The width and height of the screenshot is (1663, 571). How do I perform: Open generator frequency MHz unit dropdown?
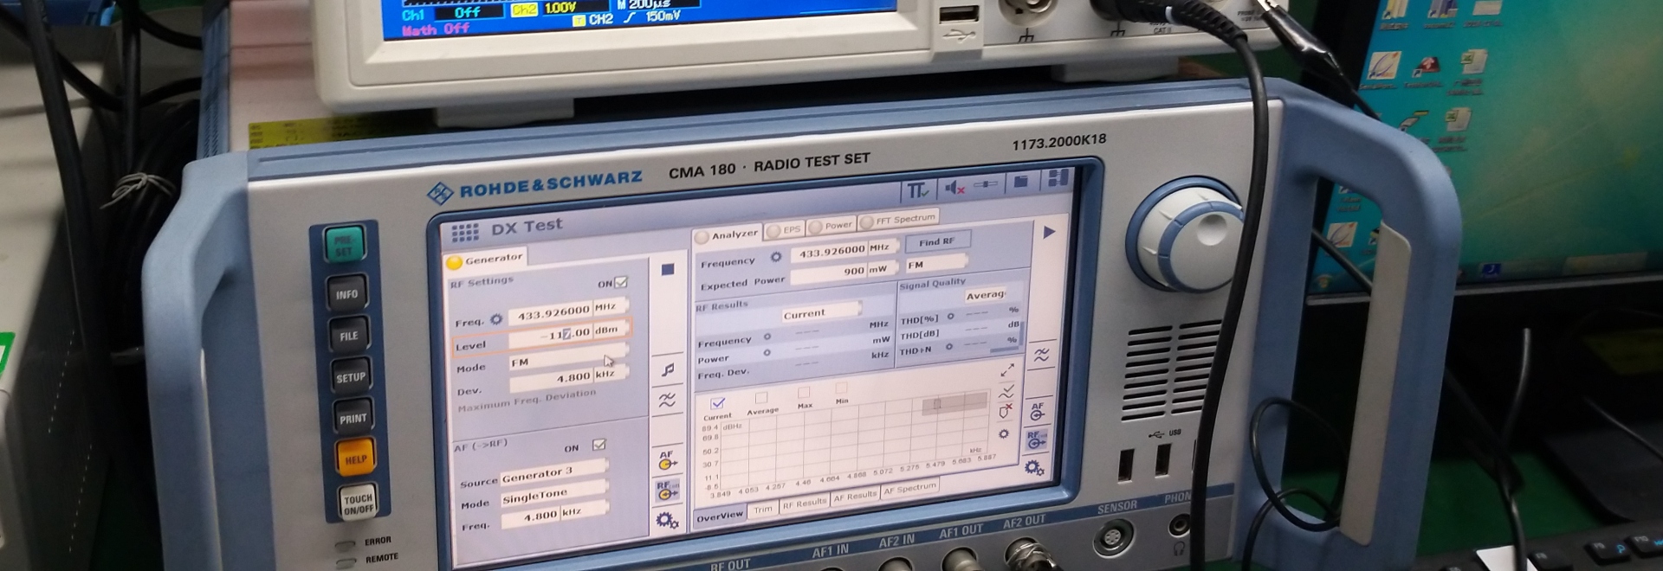pos(610,307)
